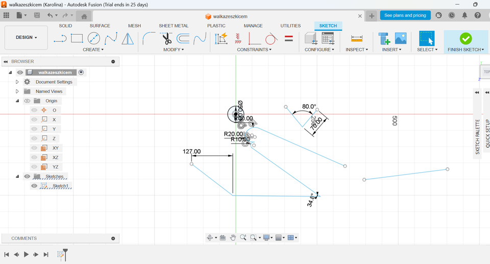Screen dimensions: 490x264
Task: Toggle visibility of the Sketches folder
Action: (x=27, y=176)
